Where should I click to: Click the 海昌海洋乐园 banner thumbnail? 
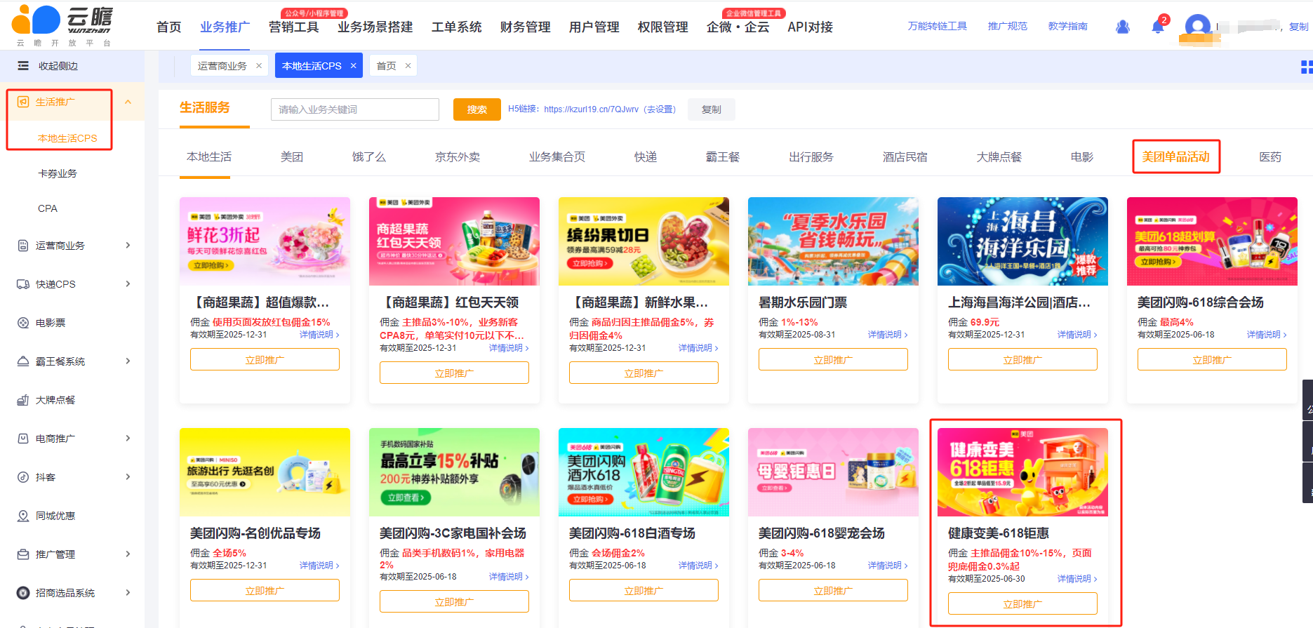coord(1022,241)
